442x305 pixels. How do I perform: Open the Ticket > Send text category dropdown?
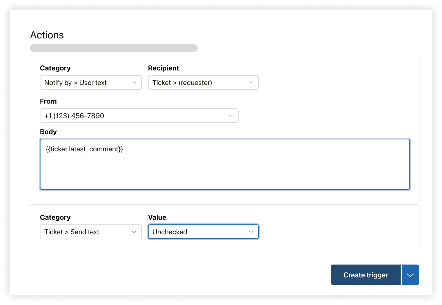click(91, 232)
